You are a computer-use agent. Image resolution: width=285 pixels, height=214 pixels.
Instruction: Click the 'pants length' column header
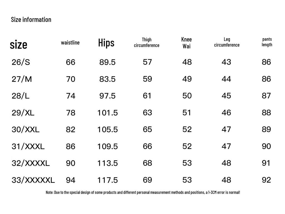267,42
